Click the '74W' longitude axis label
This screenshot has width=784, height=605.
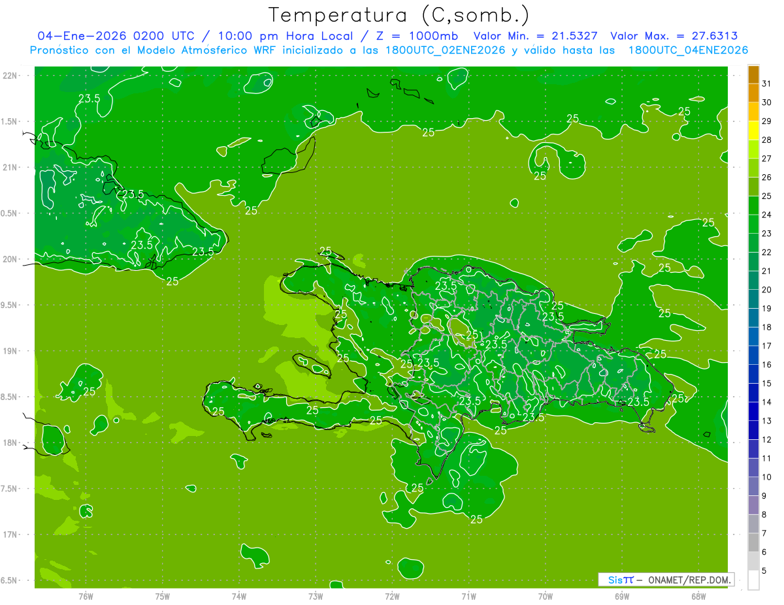click(239, 597)
